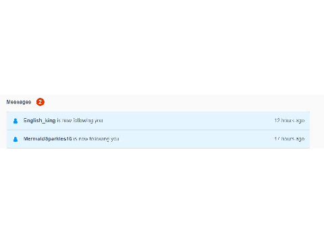This screenshot has height=243, width=324.
Task: Open the red unread messages badge
Action: pos(40,102)
